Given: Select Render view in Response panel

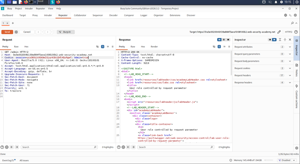Looking at the screenshot, I should click(154, 47).
